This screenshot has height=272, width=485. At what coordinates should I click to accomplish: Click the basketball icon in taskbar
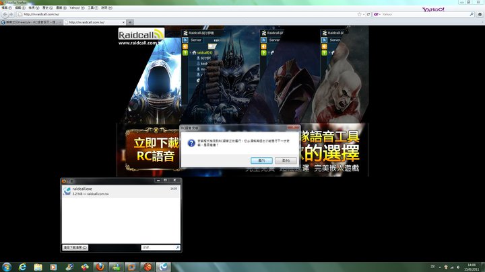(148, 267)
